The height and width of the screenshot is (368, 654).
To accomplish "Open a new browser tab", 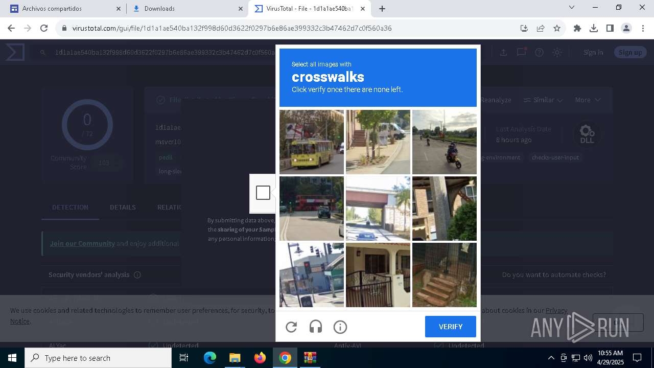I will click(x=382, y=9).
